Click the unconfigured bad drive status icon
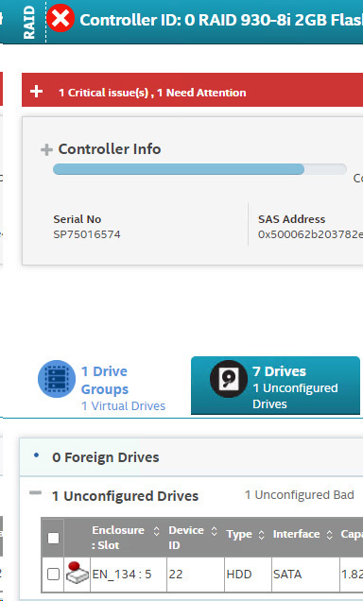 [78, 573]
